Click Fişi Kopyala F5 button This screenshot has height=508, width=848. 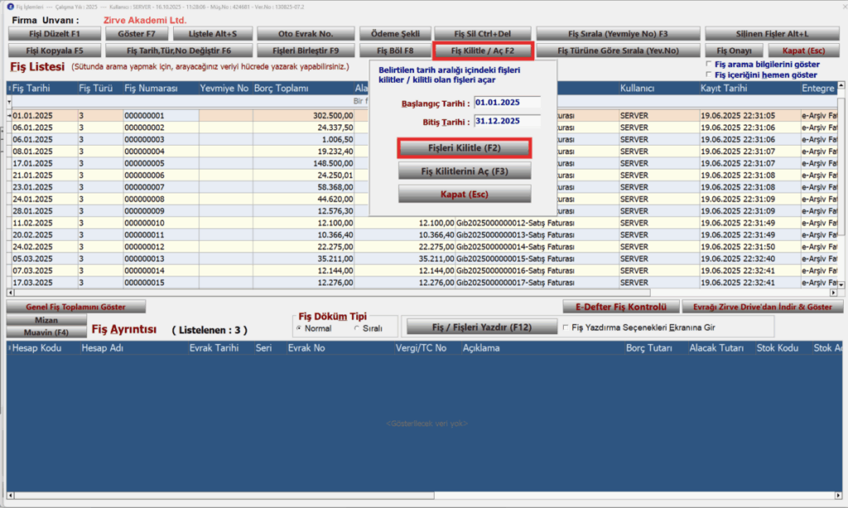point(55,50)
